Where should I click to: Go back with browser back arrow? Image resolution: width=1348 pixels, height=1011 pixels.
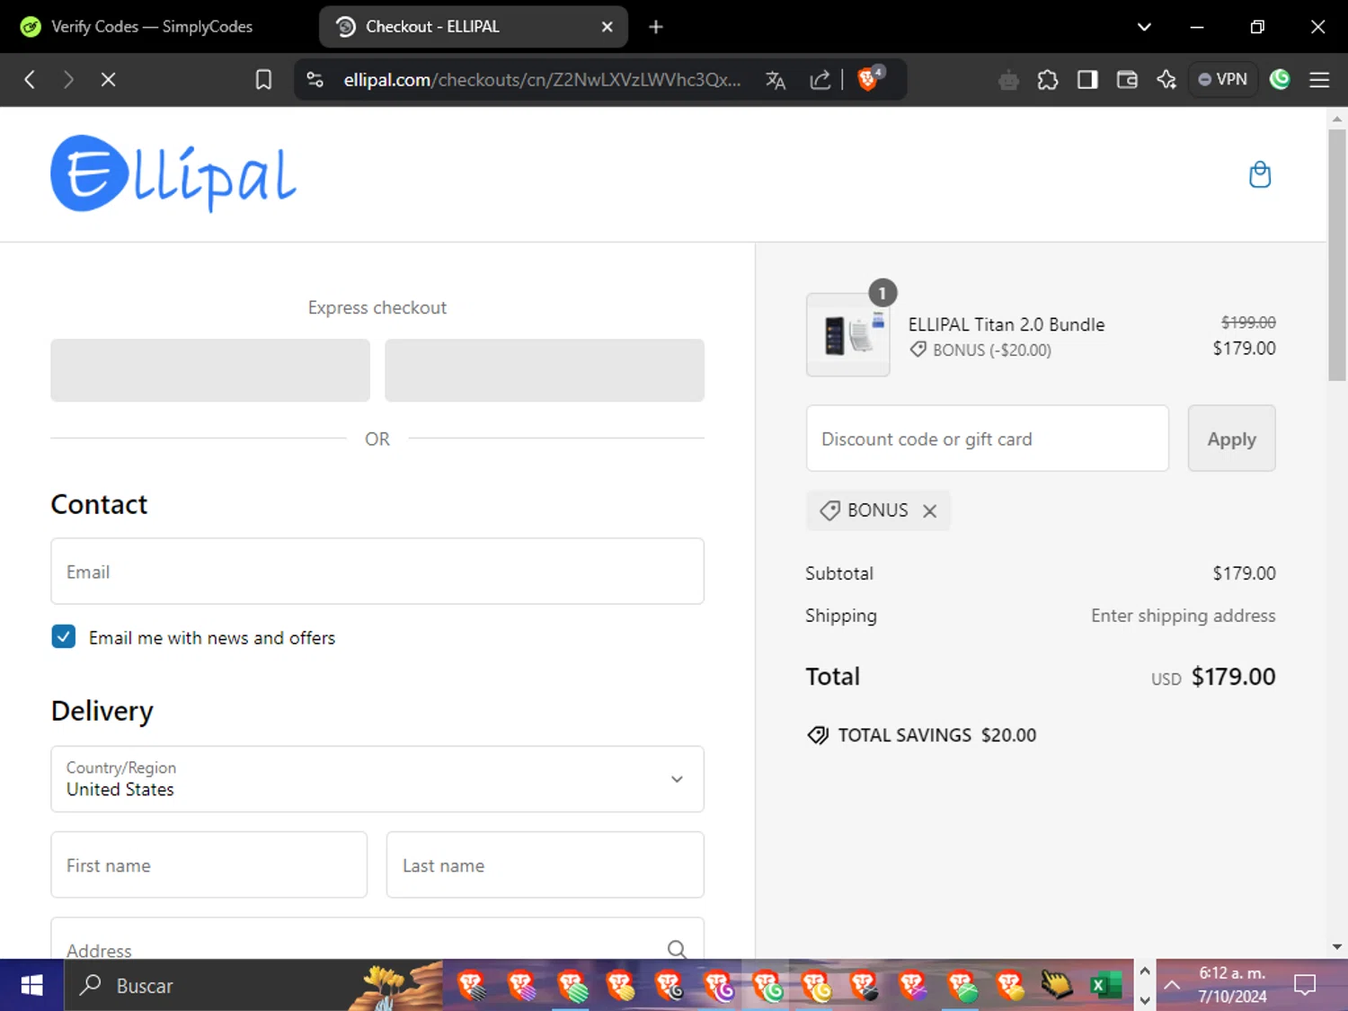tap(30, 80)
